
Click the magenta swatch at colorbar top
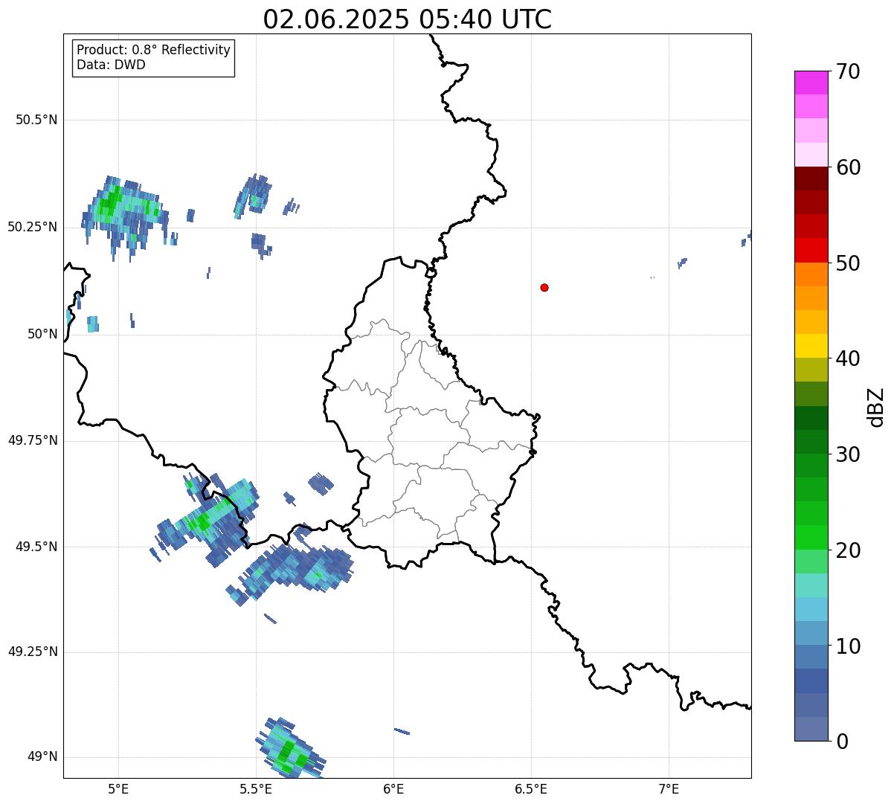click(811, 83)
